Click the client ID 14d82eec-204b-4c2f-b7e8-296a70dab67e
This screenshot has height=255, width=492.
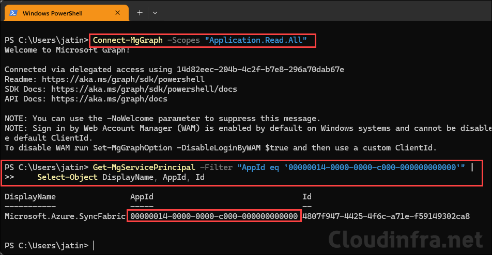coord(260,70)
